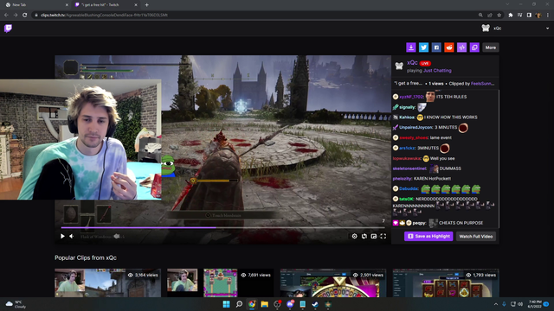The height and width of the screenshot is (311, 554).
Task: Go back with the browser back arrow
Action: (6, 16)
